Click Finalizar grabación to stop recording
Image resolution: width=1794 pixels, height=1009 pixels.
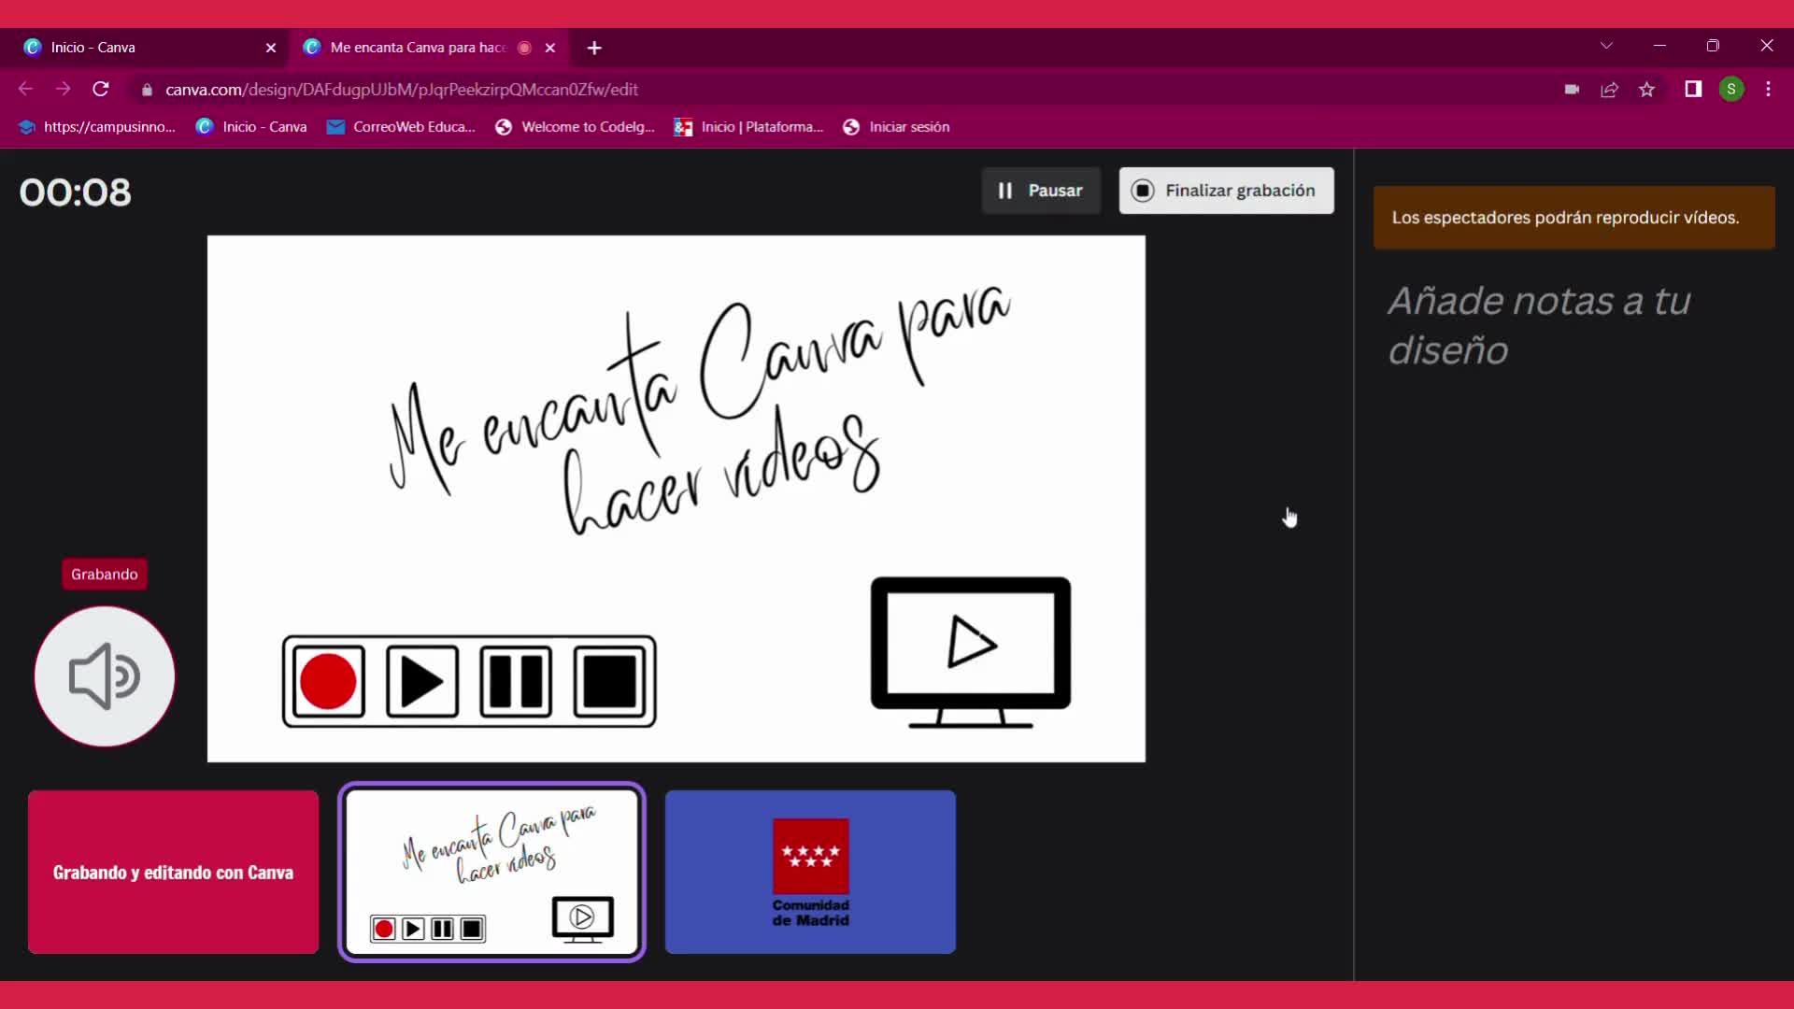click(x=1225, y=191)
